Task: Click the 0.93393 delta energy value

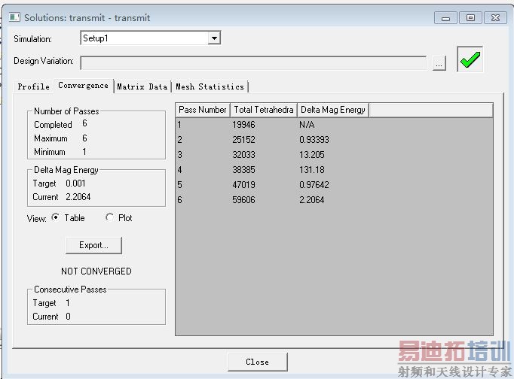Action: [x=314, y=140]
